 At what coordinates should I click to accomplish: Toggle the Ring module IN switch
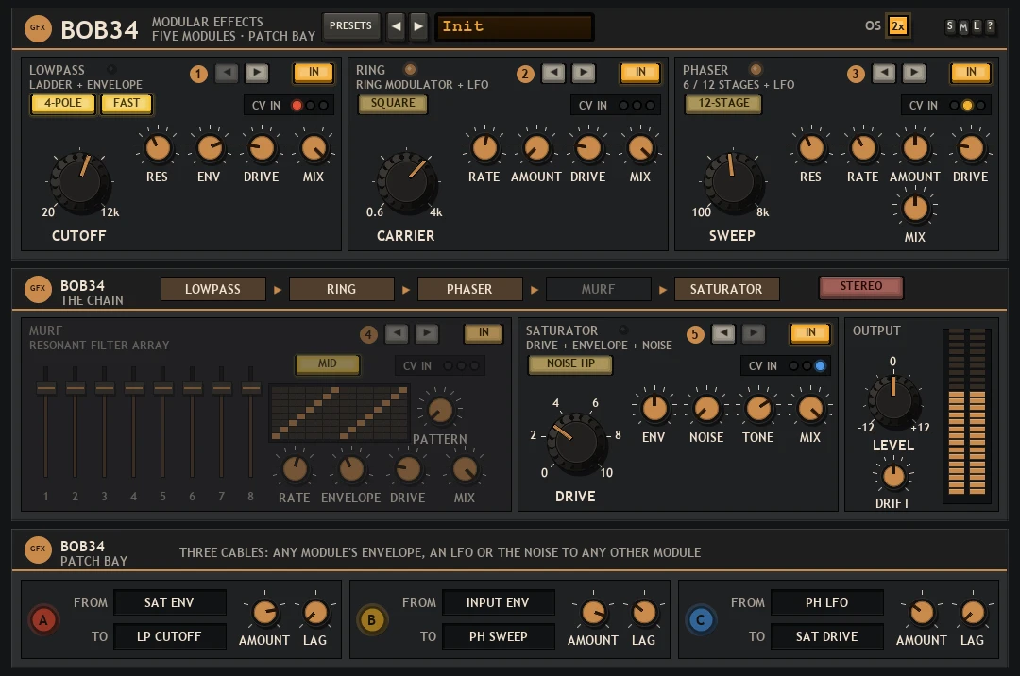[x=640, y=72]
